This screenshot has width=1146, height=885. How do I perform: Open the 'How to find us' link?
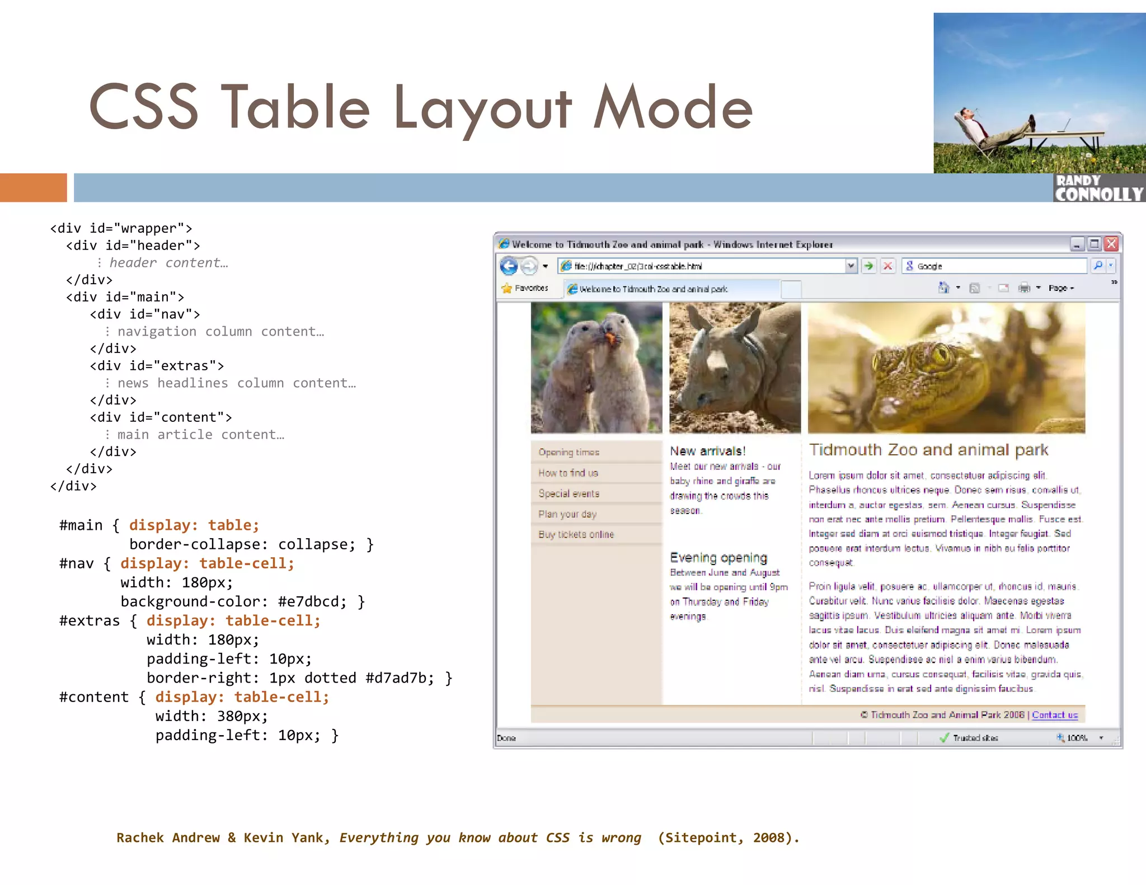(568, 473)
